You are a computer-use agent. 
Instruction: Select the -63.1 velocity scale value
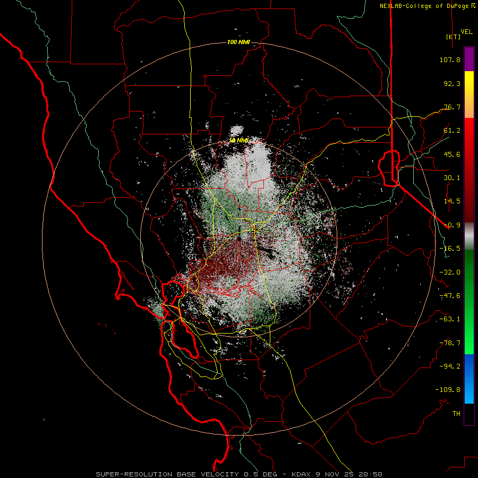(450, 319)
